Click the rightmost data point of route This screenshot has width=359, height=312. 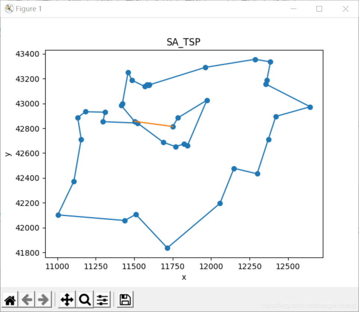pos(310,107)
